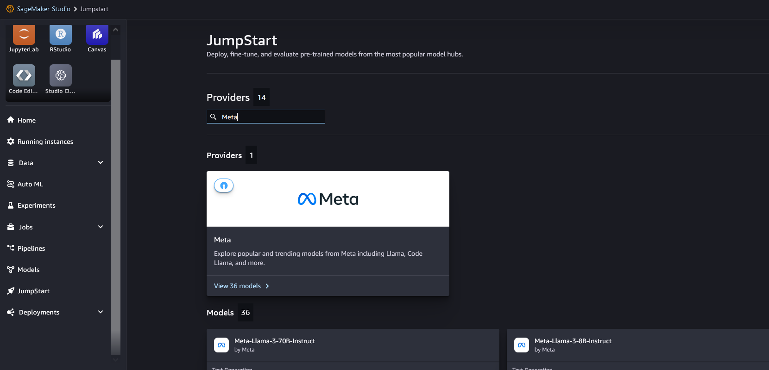This screenshot has height=370, width=769.
Task: Expand the Data menu chevron
Action: [101, 162]
